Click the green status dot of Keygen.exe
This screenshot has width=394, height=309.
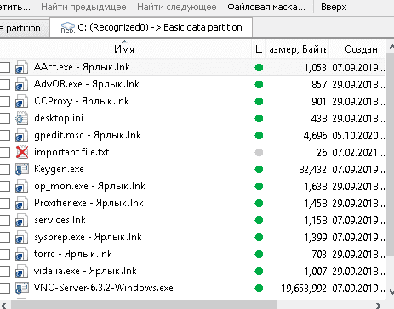[259, 170]
